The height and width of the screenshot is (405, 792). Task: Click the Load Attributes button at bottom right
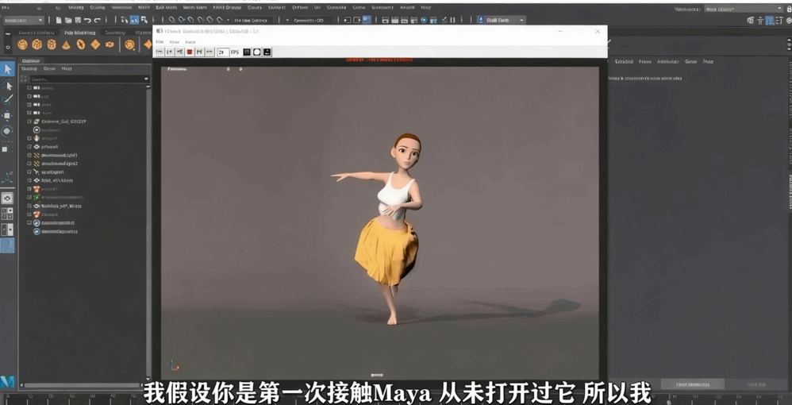coord(692,384)
